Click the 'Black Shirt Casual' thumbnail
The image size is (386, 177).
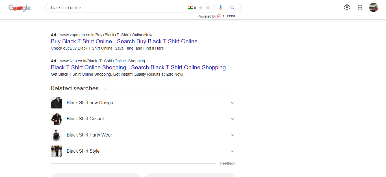point(57,119)
